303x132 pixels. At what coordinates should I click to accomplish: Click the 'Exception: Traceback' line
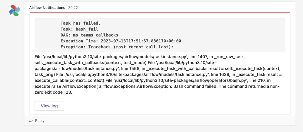tap(117, 47)
